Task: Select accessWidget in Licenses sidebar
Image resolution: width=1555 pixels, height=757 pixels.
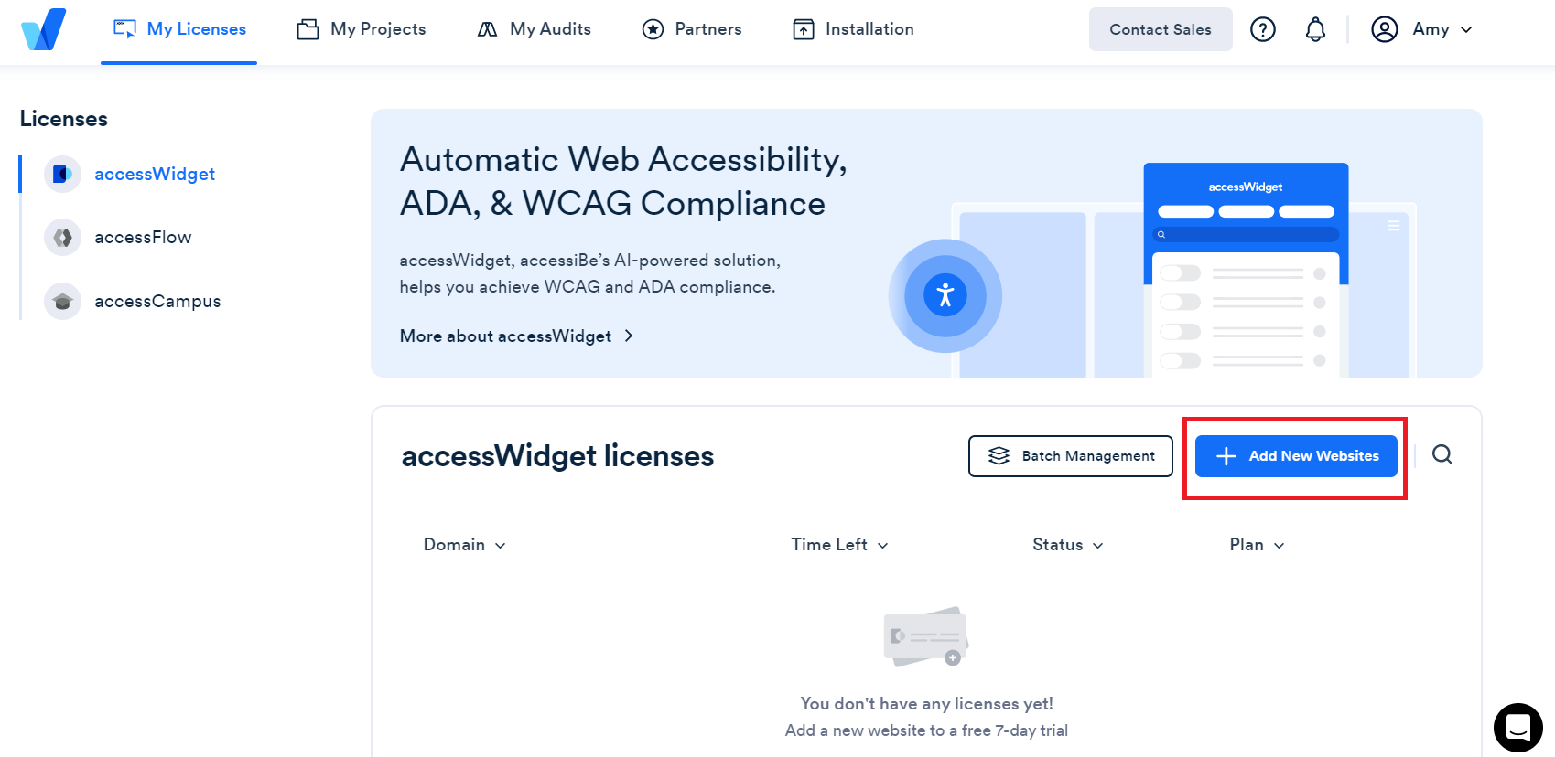Action: pyautogui.click(x=155, y=174)
